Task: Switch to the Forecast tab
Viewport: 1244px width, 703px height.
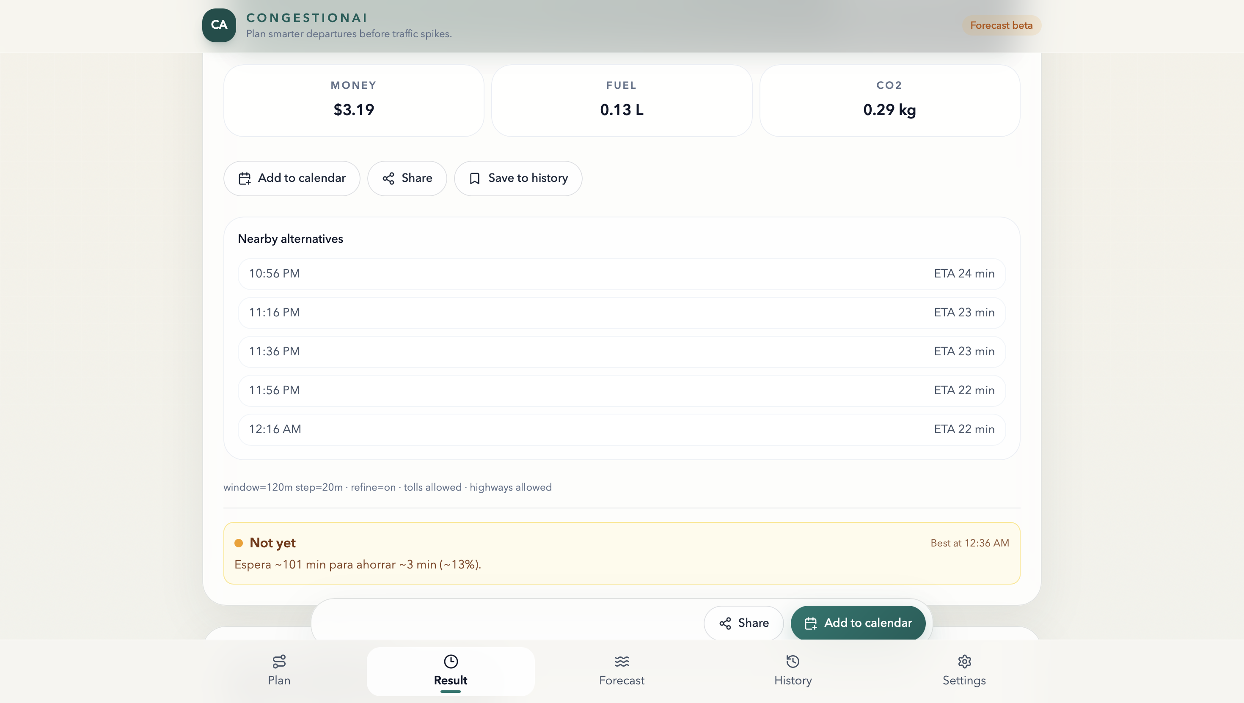Action: point(622,671)
